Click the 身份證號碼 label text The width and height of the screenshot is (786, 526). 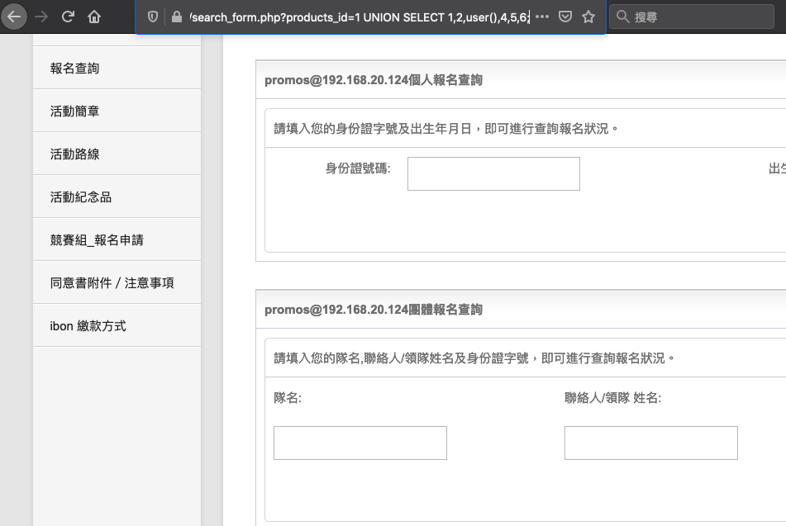pos(358,168)
